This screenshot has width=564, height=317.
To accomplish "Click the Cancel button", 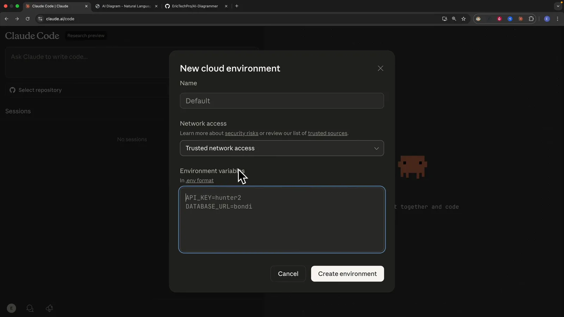I will pos(288,274).
